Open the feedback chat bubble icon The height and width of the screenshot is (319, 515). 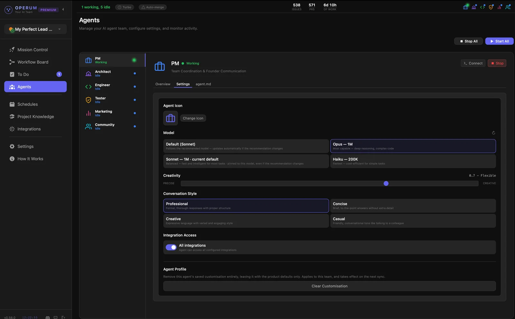point(55,317)
